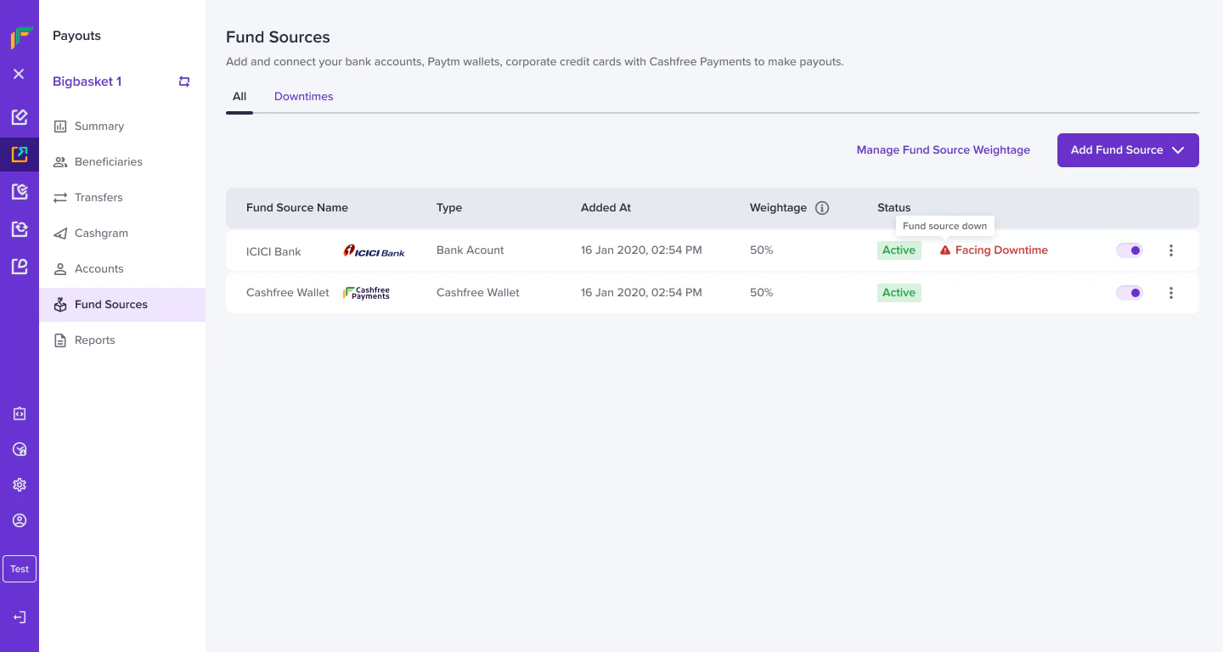Image resolution: width=1223 pixels, height=652 pixels.
Task: Click the Reports document icon
Action: click(x=60, y=340)
